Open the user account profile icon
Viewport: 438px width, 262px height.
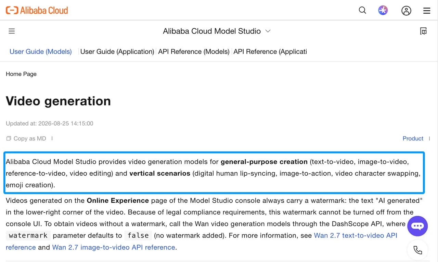(x=406, y=11)
